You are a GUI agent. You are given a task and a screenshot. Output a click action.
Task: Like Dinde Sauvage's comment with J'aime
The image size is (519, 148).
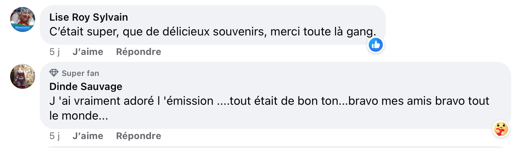click(x=88, y=136)
